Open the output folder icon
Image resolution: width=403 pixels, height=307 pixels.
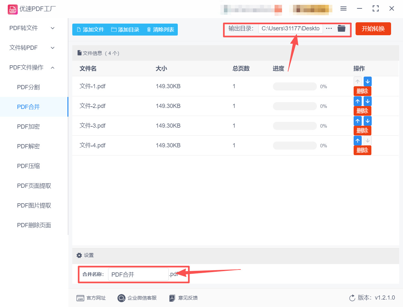pyautogui.click(x=341, y=28)
